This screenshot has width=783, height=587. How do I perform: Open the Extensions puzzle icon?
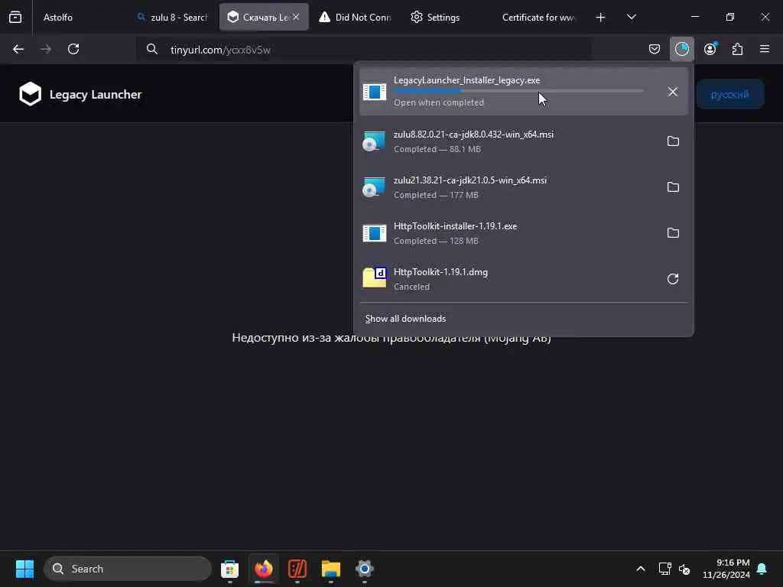737,49
